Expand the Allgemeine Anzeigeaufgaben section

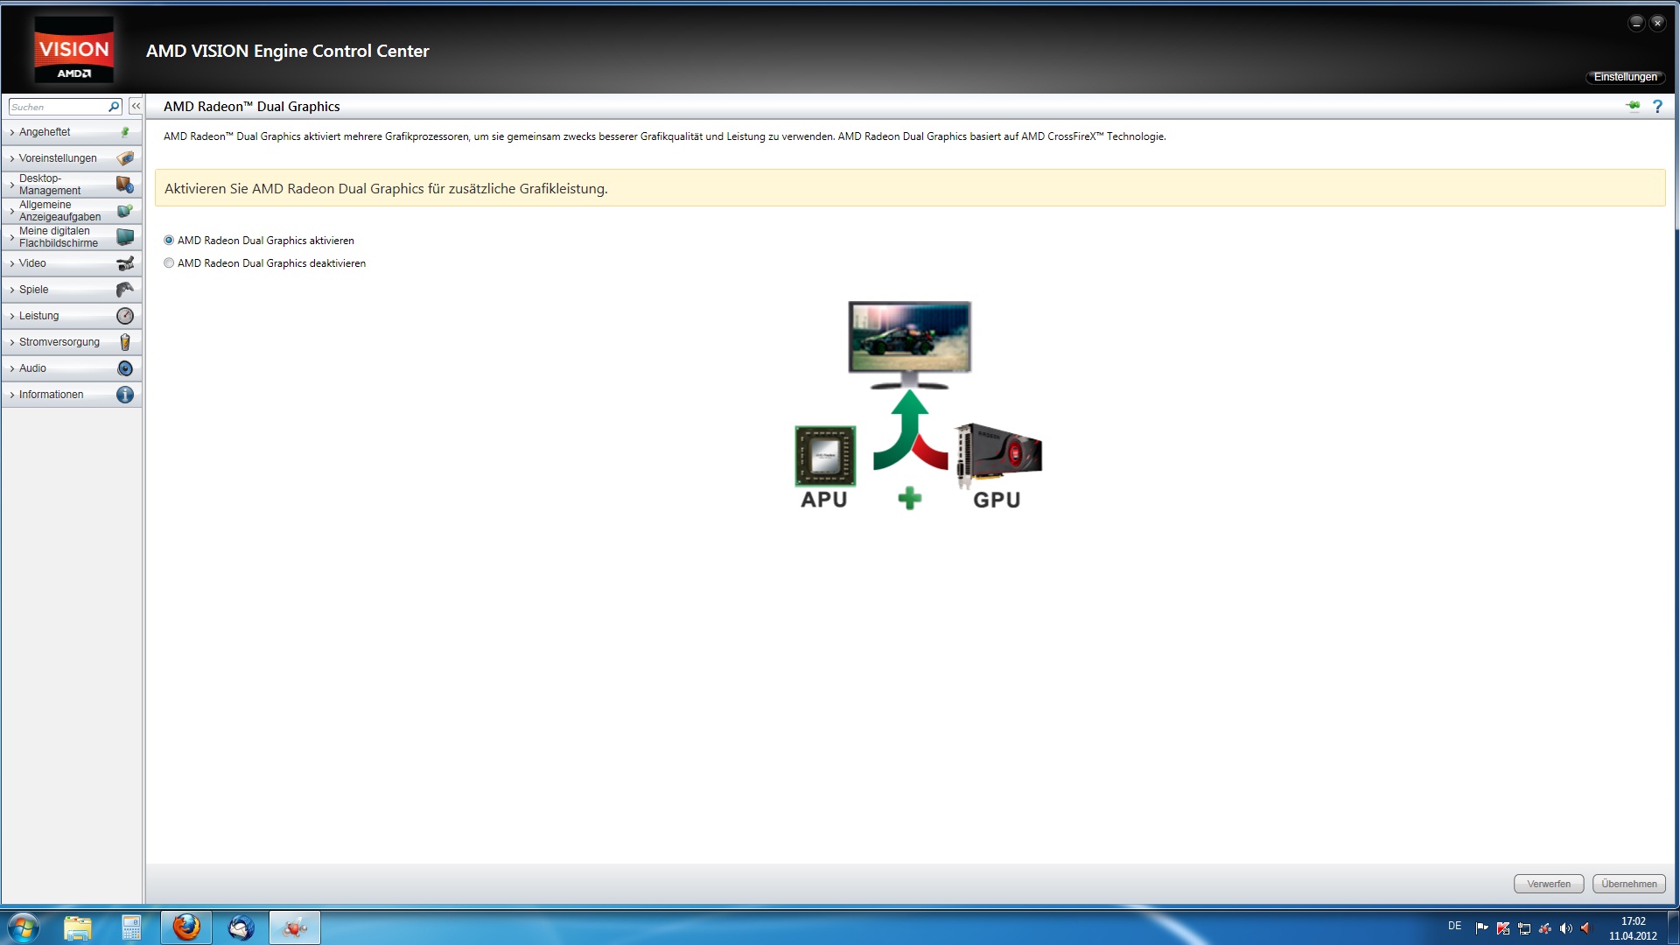click(59, 211)
